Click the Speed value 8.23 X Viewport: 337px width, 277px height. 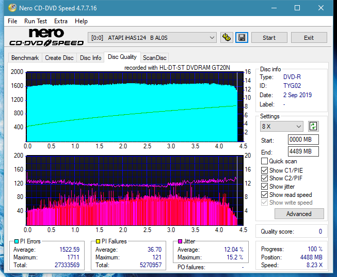314,265
